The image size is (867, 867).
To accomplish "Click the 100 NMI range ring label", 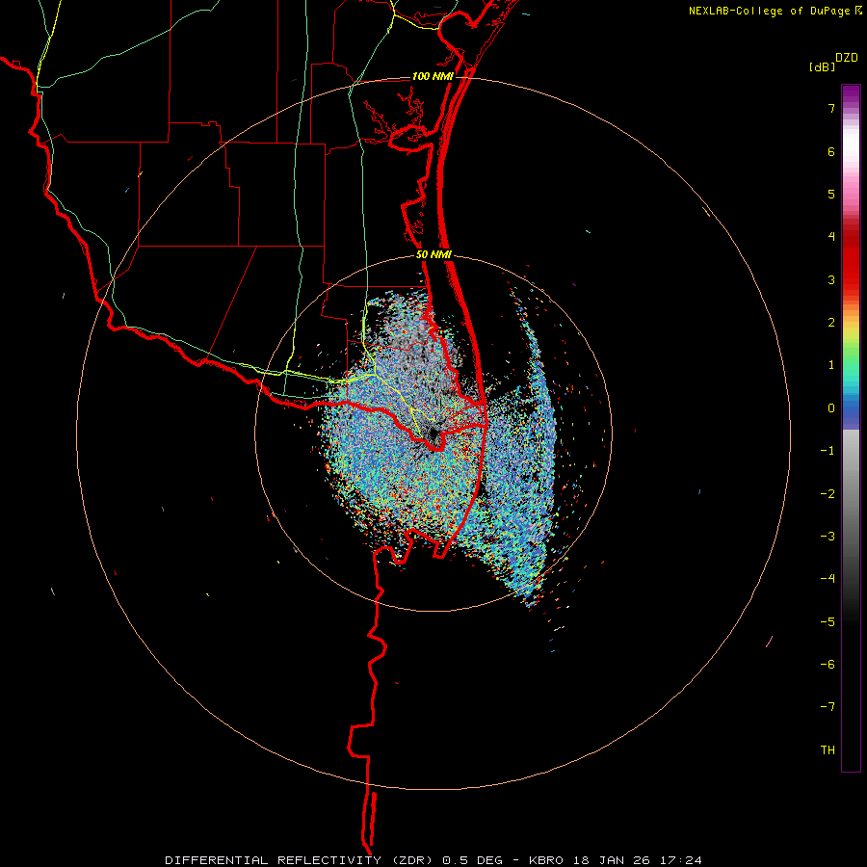I will (433, 76).
